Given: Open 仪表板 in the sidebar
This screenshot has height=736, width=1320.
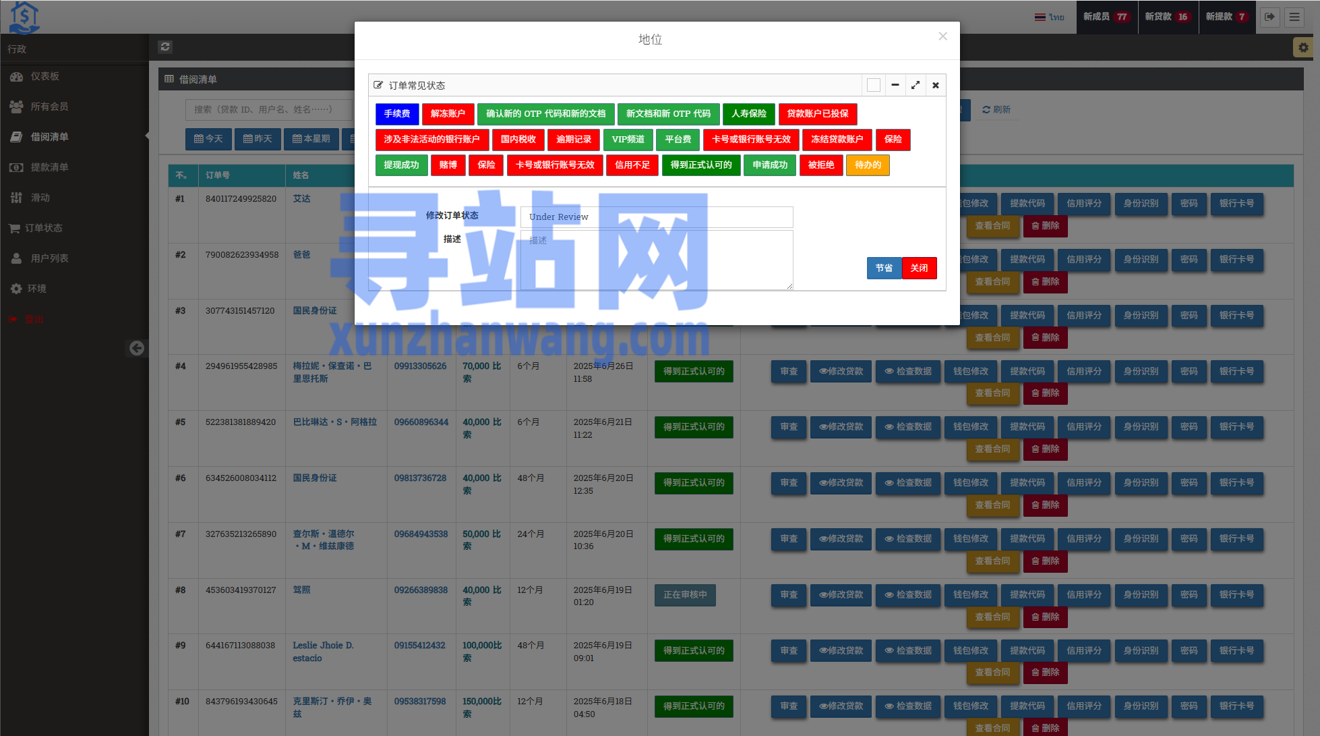Looking at the screenshot, I should pos(44,76).
